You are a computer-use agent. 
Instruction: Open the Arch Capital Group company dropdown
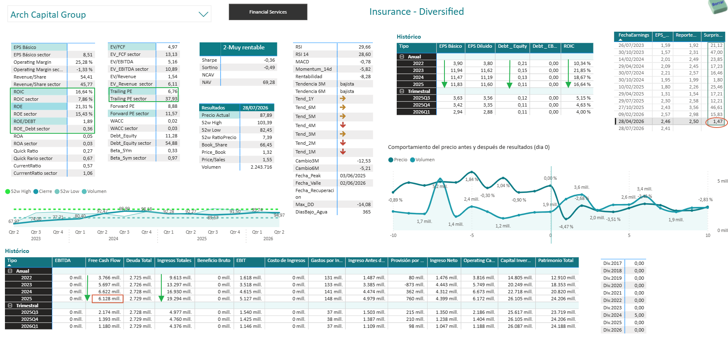point(109,14)
